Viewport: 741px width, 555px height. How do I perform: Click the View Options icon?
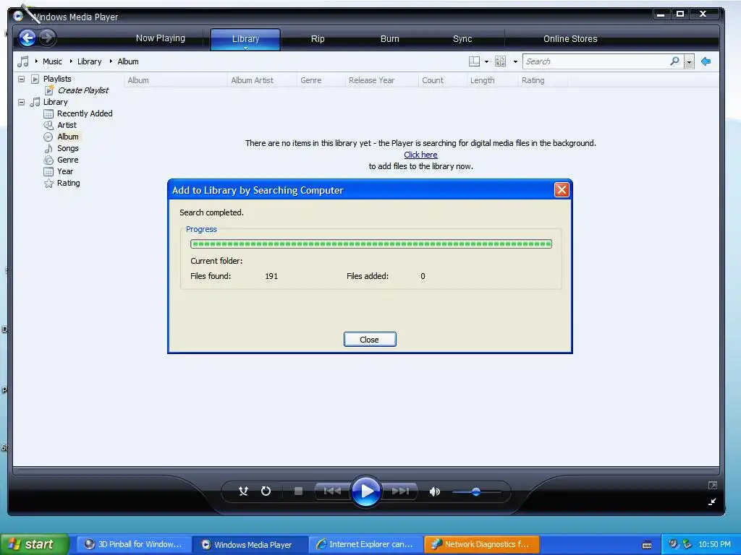(500, 61)
